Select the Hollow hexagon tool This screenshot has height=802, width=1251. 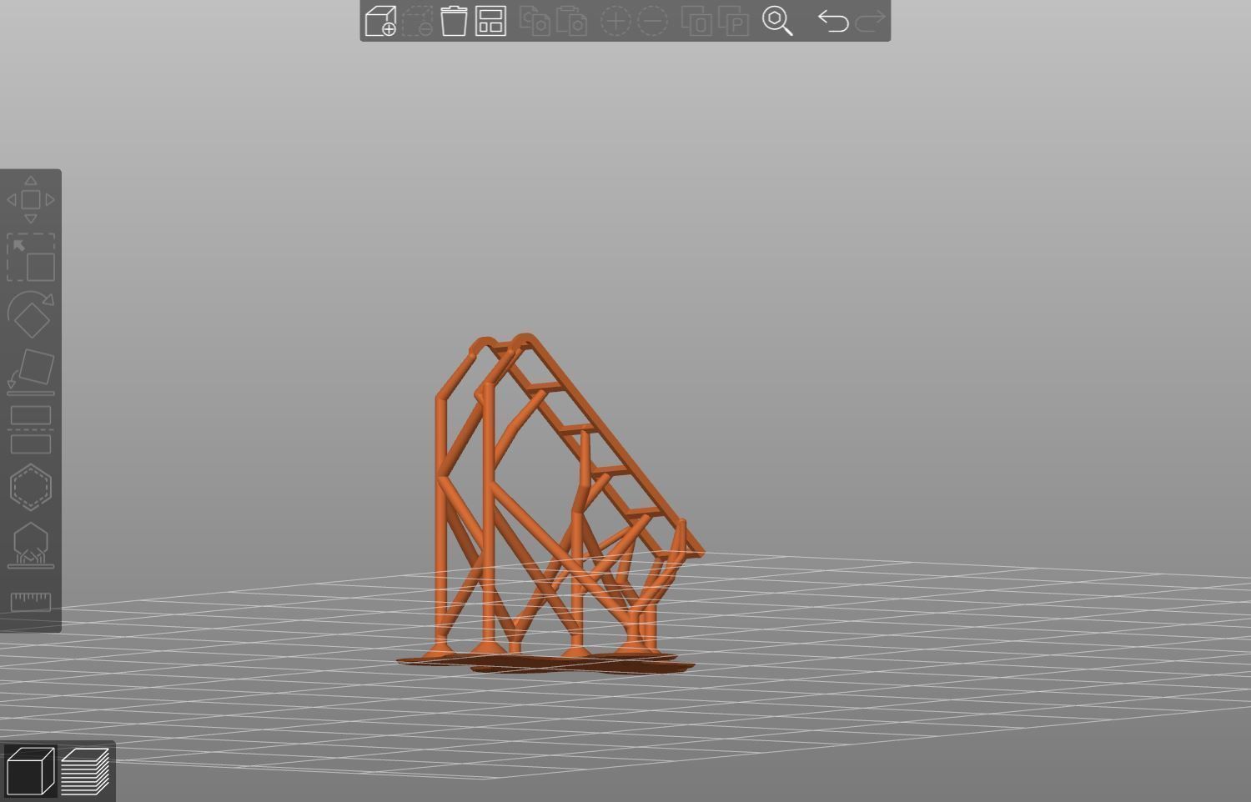[31, 487]
